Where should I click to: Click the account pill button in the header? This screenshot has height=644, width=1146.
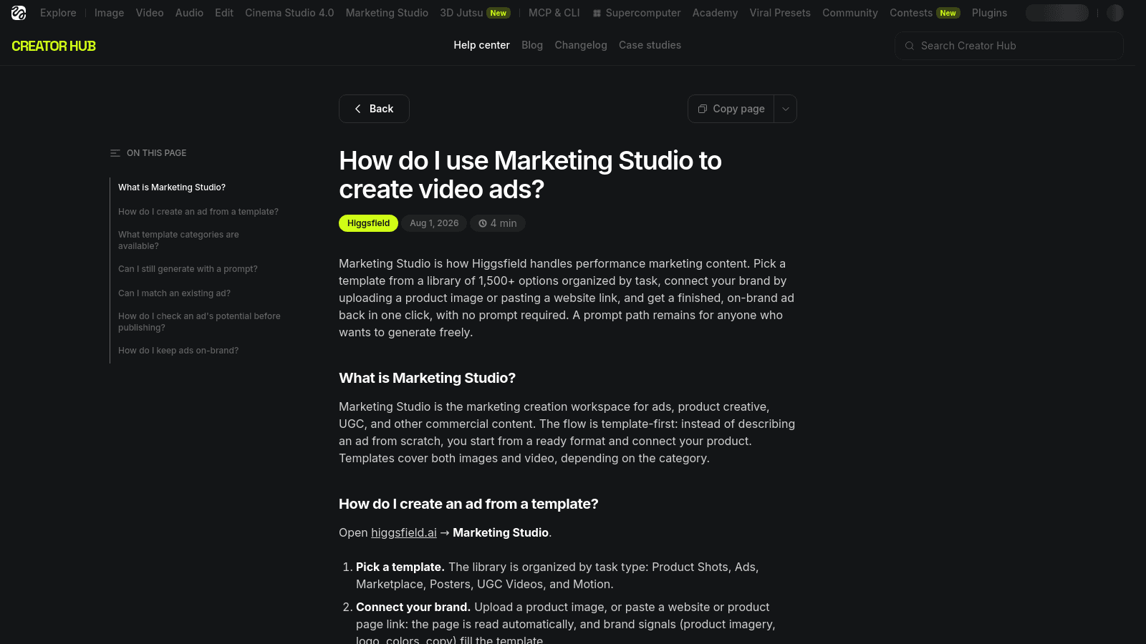click(x=1057, y=13)
